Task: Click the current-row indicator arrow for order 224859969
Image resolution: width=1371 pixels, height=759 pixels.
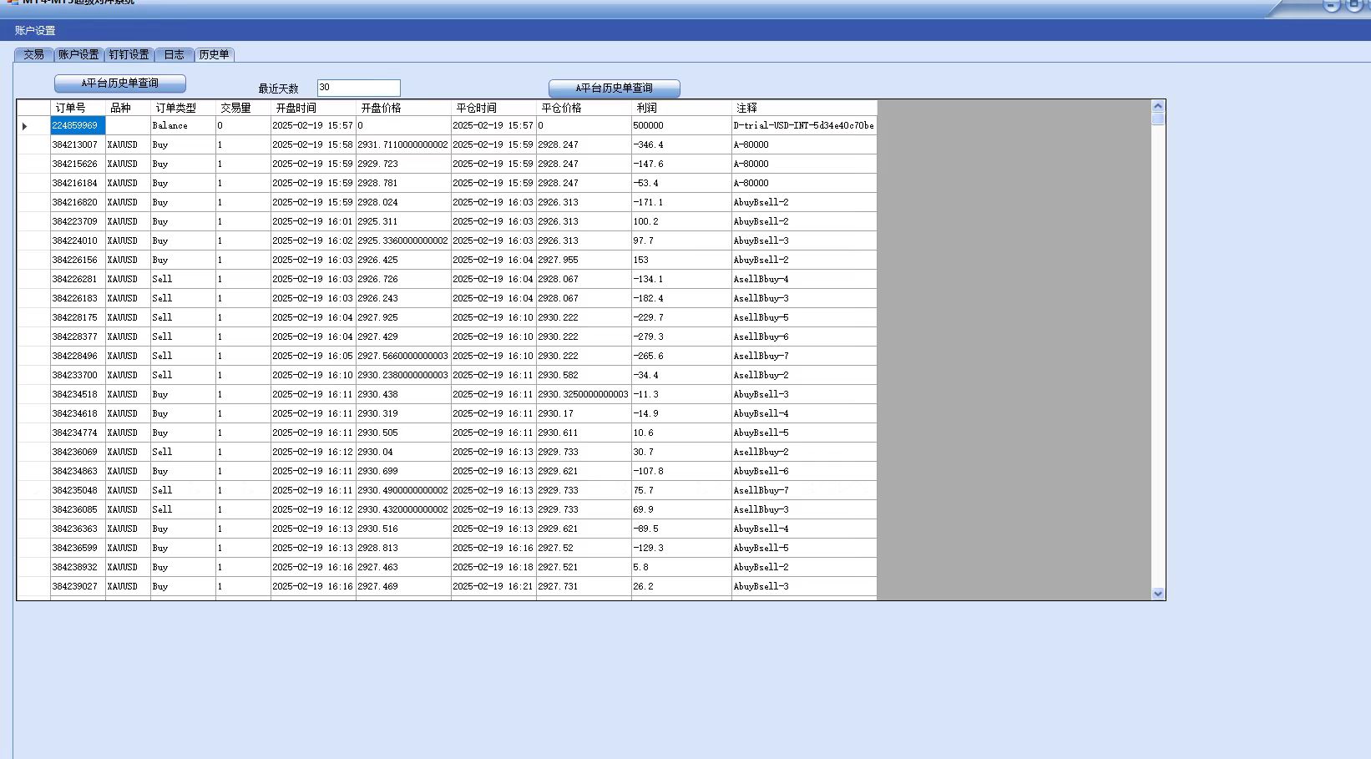Action: click(x=25, y=126)
